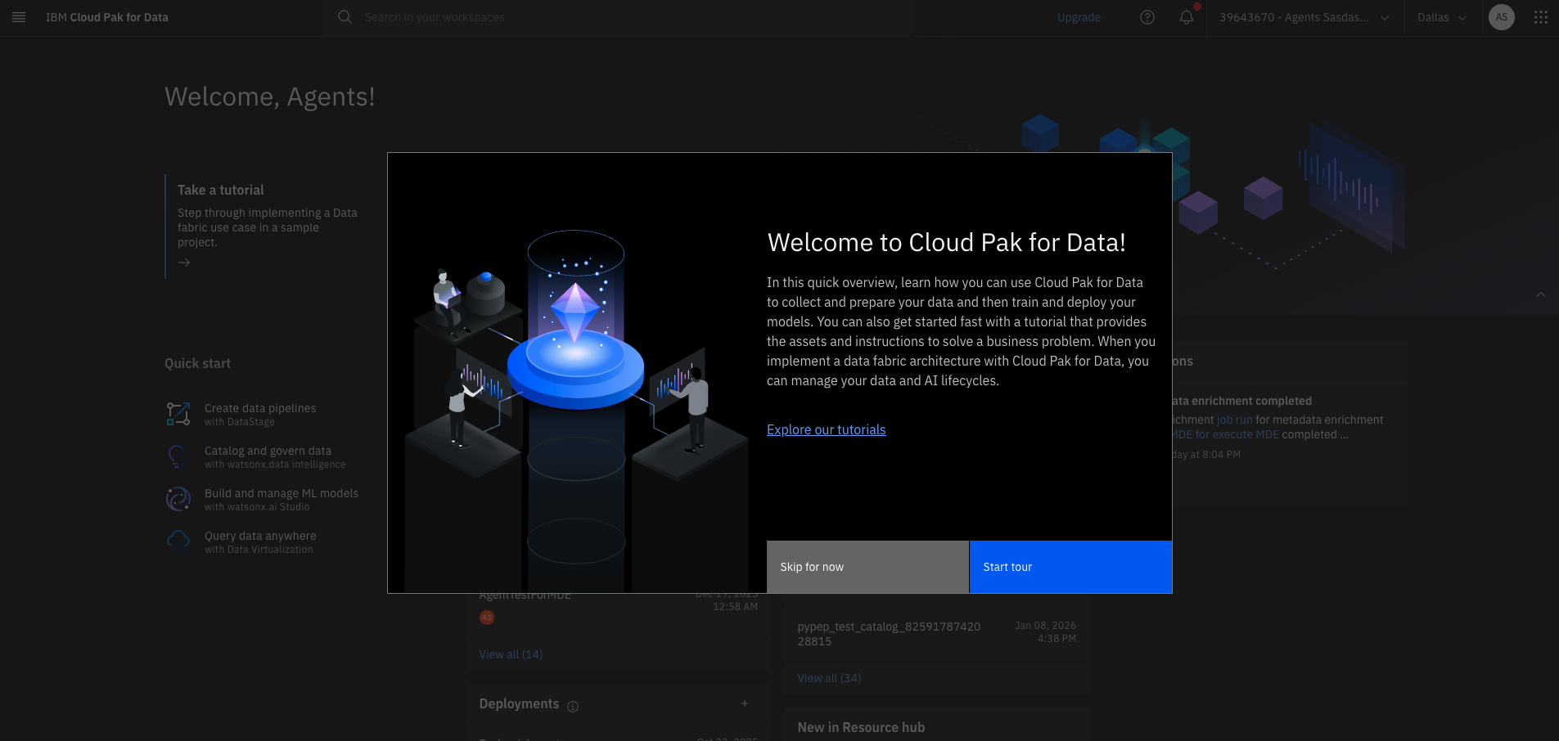The width and height of the screenshot is (1559, 741).
Task: Open the app switcher grid icon
Action: tap(1541, 17)
